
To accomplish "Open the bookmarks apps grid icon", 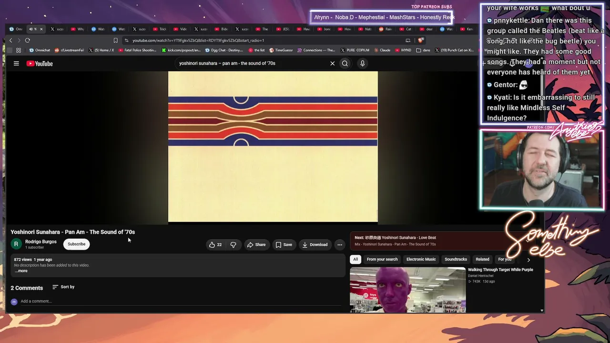I will 19,50.
